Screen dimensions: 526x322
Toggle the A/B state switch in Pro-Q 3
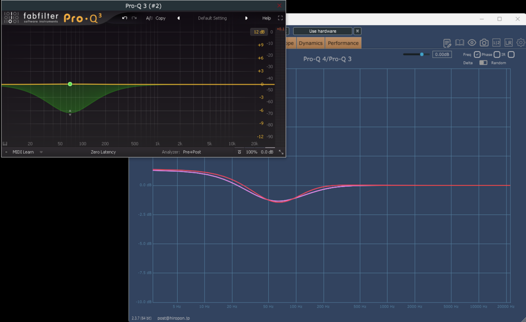[x=149, y=18]
